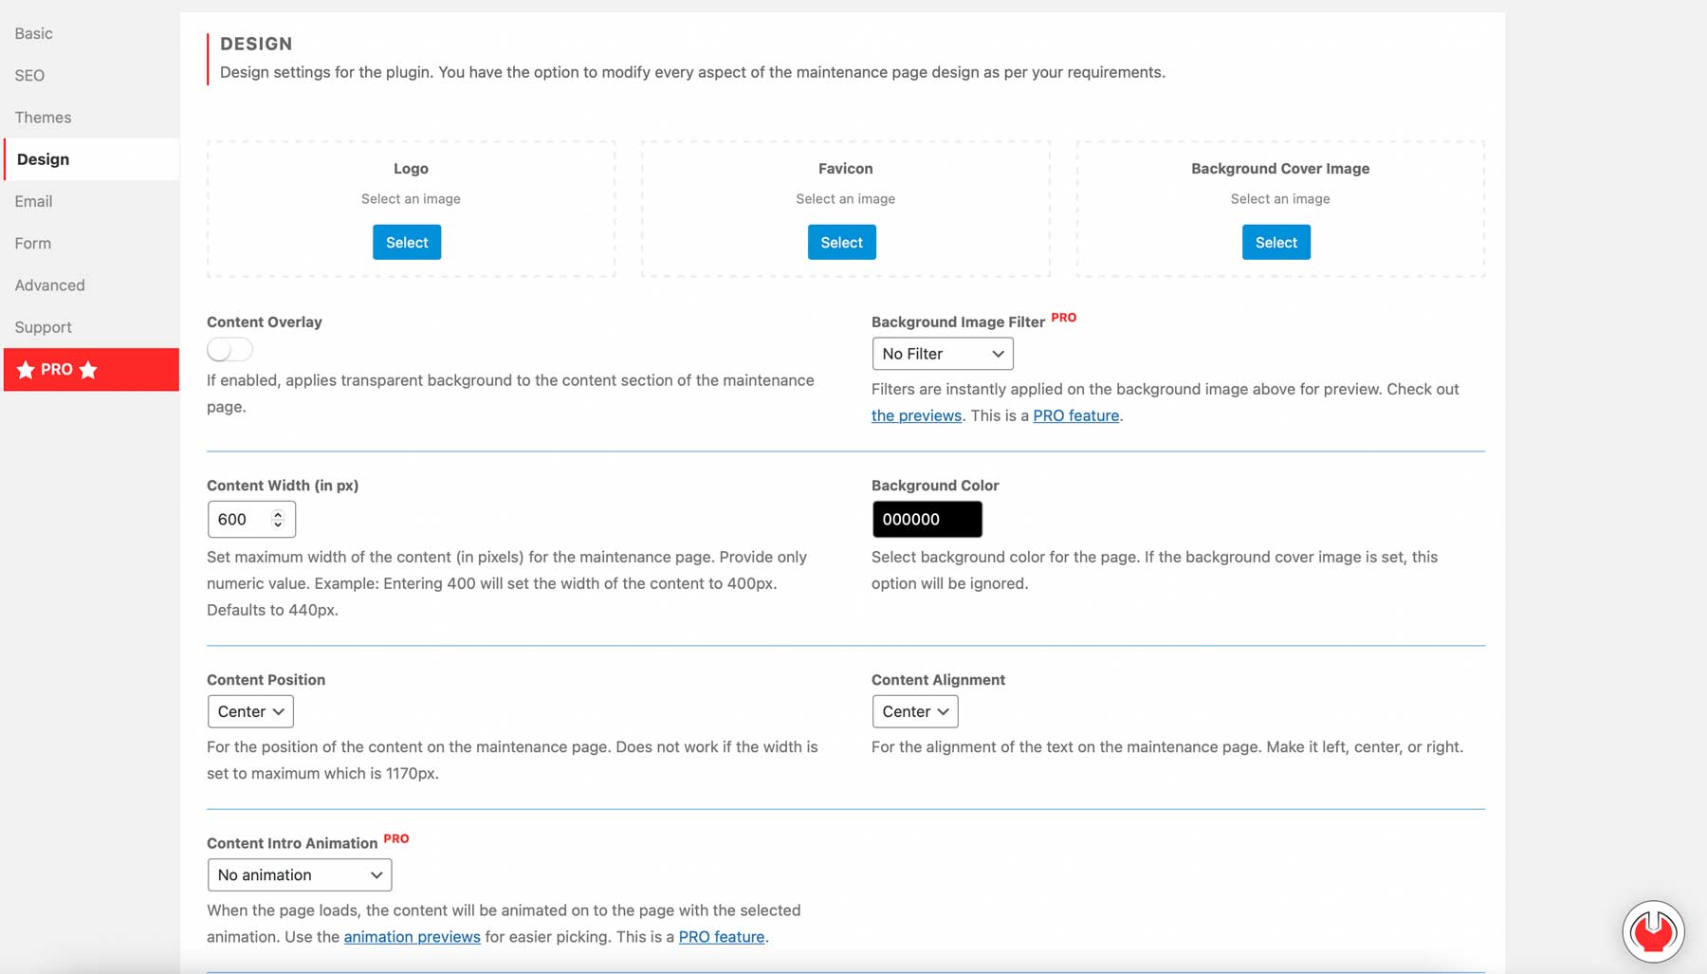1707x974 pixels.
Task: Toggle the Content Overlay switch
Action: pyautogui.click(x=229, y=350)
